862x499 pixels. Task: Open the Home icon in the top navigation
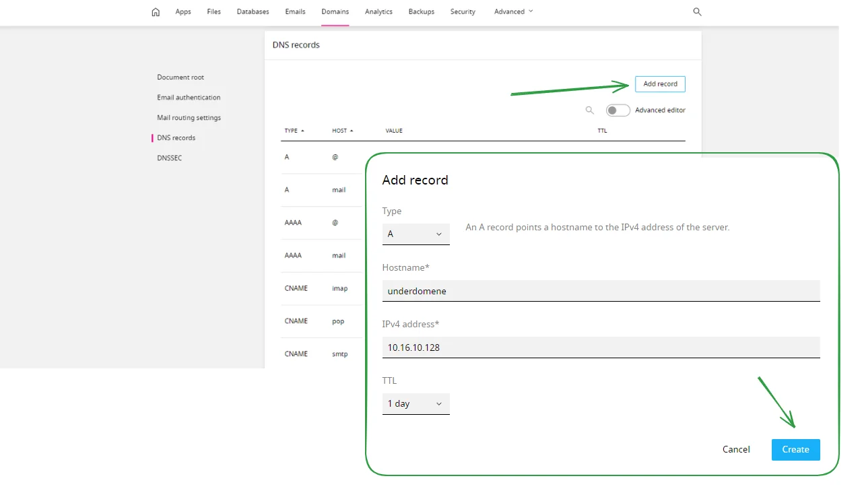point(156,12)
